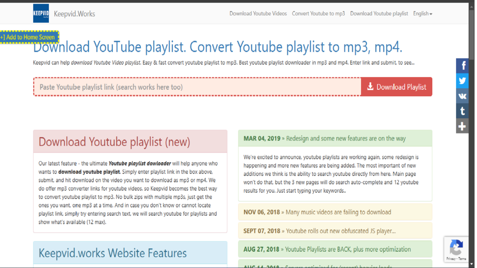This screenshot has height=268, width=477.
Task: Open reCAPTCHA Privacy link
Action: [451, 259]
